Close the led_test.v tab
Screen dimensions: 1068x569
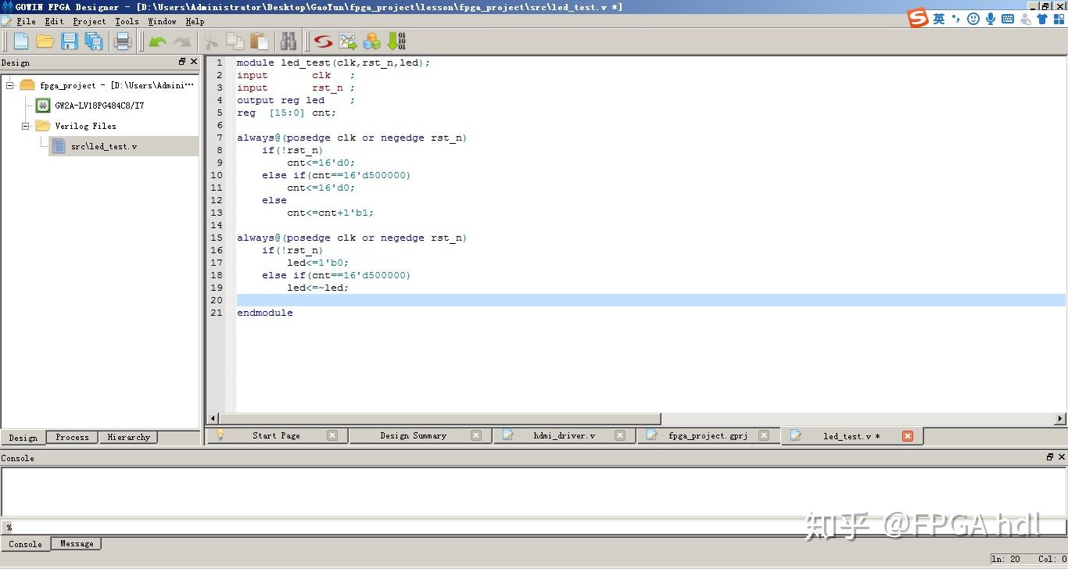coord(907,436)
